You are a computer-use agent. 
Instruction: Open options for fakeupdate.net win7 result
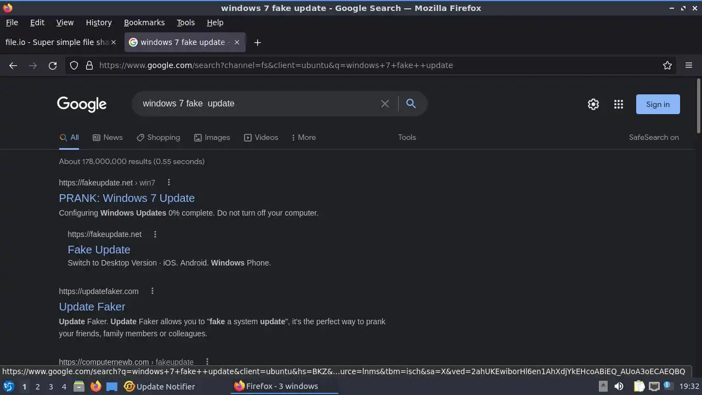pos(168,183)
